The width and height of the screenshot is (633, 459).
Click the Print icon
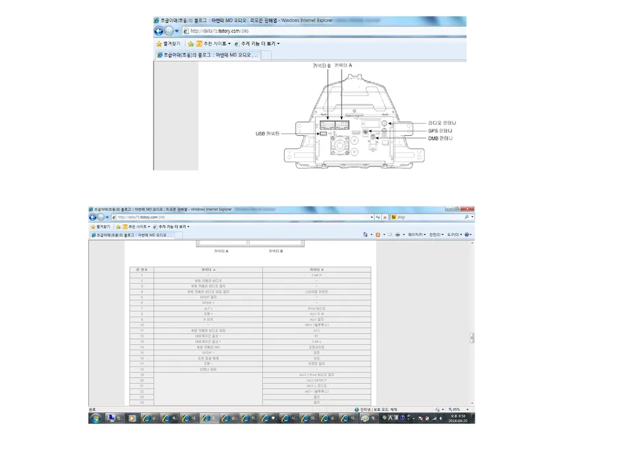pyautogui.click(x=398, y=235)
